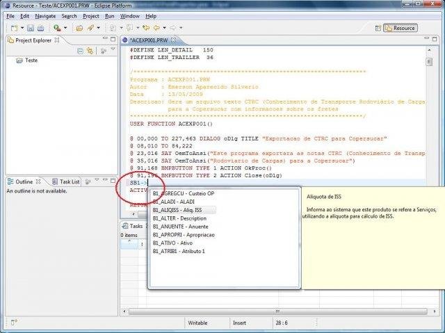
Task: Open the Project Explorer View Menu triangle
Action: tap(113, 49)
